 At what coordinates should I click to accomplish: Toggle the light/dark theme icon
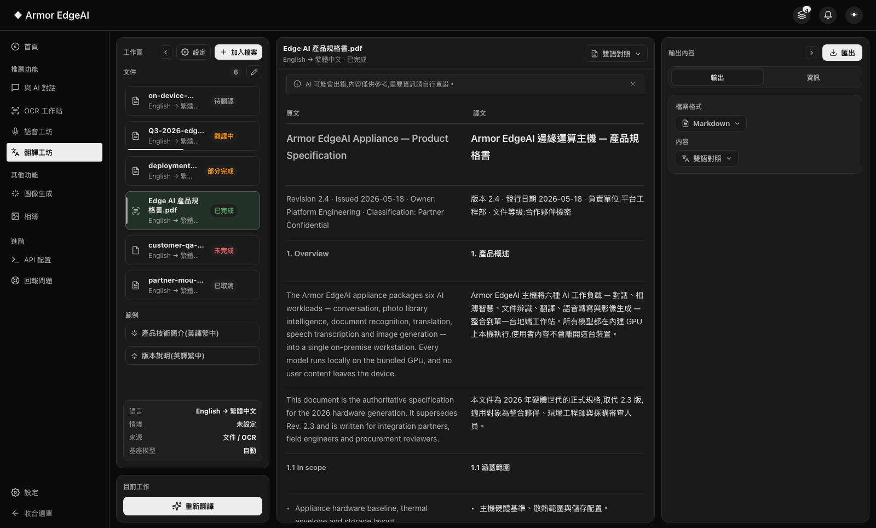854,15
